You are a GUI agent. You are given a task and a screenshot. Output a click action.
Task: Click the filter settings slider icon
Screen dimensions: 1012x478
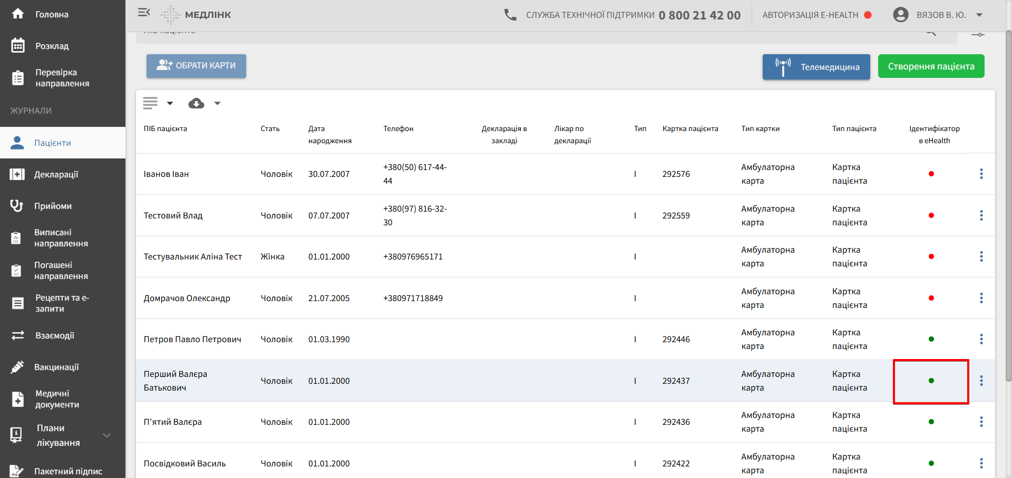click(978, 34)
